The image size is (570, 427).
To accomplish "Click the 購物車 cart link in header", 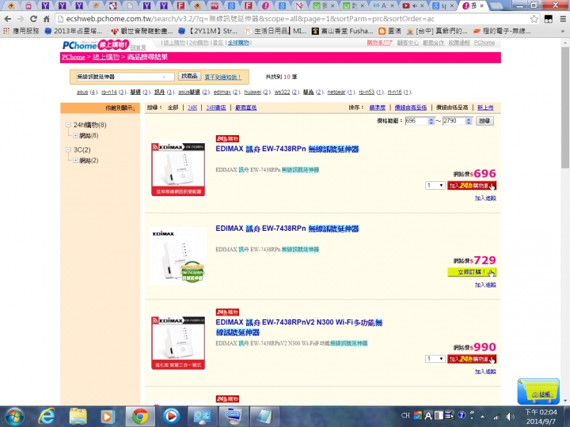I will [x=378, y=43].
